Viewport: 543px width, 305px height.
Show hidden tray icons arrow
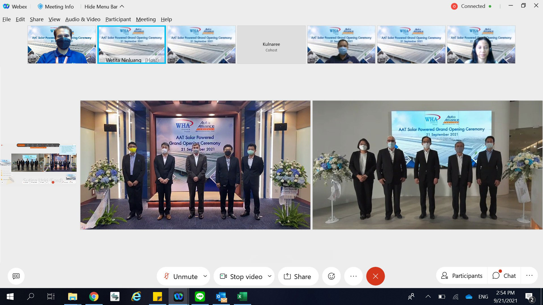click(x=428, y=297)
